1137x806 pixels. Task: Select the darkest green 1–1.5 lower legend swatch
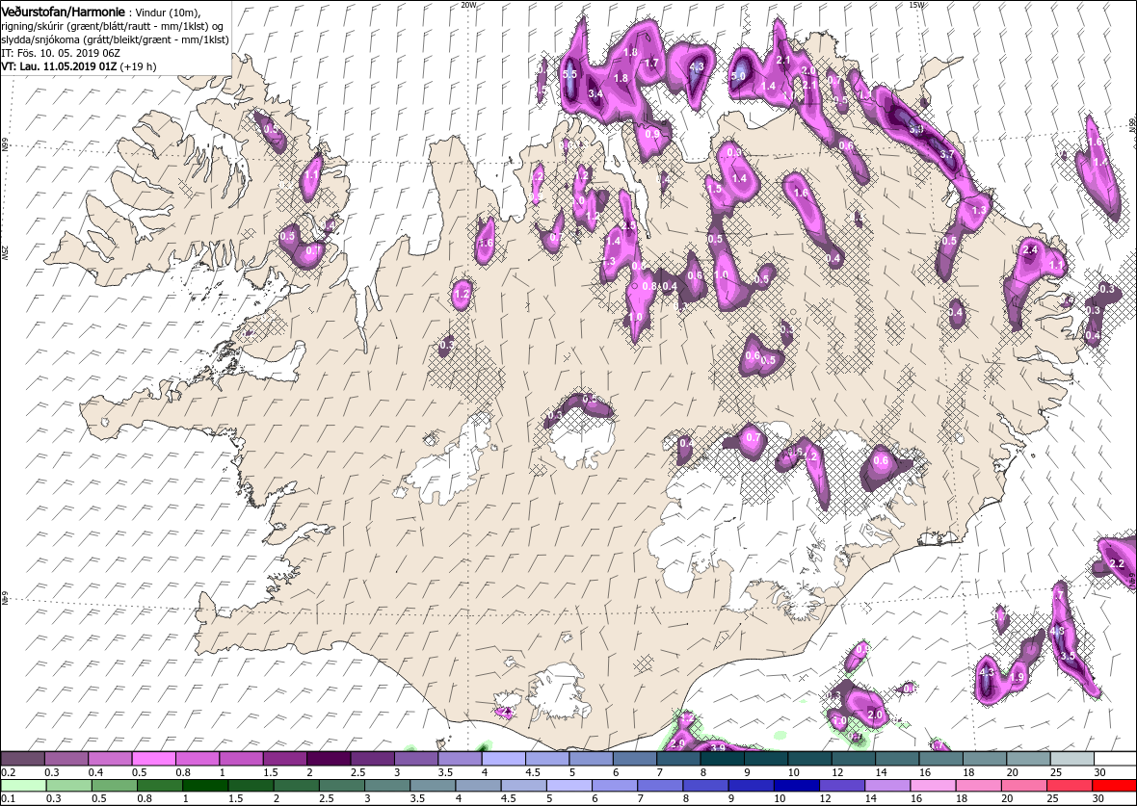click(204, 786)
